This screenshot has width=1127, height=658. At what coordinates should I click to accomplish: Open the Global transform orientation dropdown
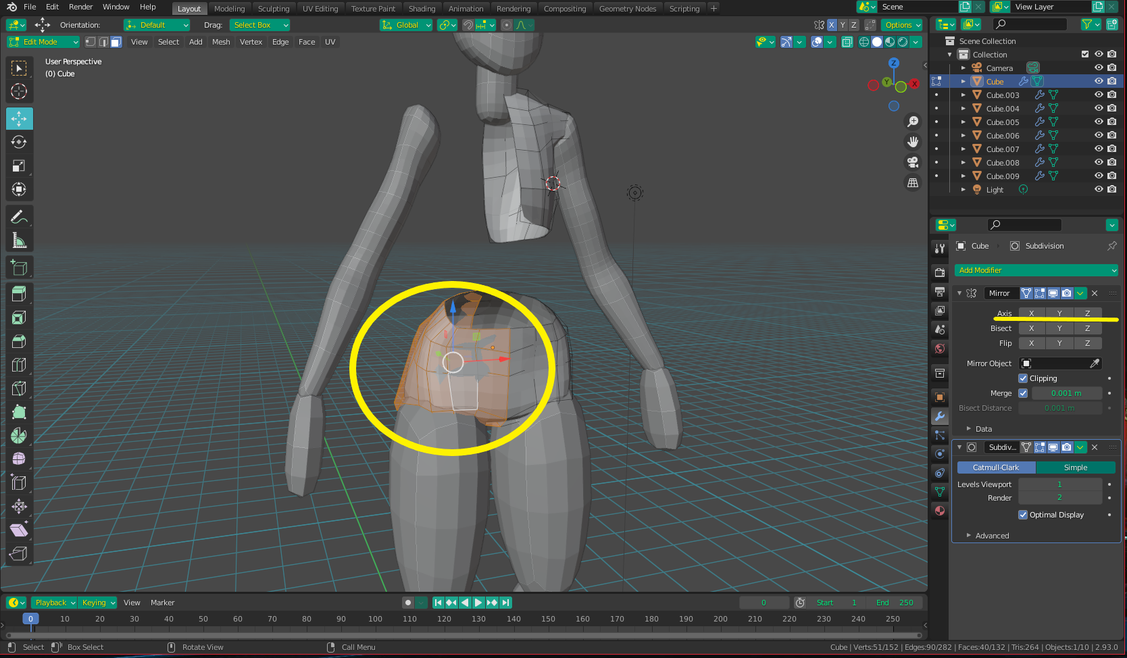click(x=406, y=25)
